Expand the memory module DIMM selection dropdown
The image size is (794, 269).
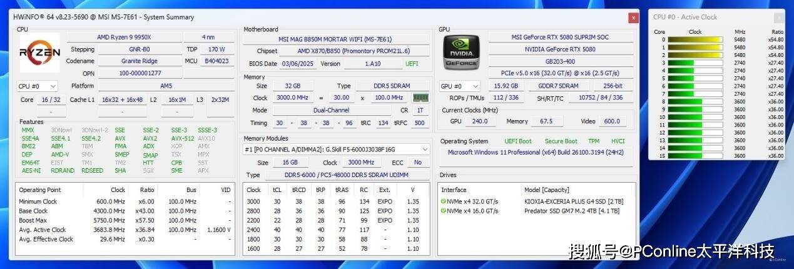coord(337,150)
